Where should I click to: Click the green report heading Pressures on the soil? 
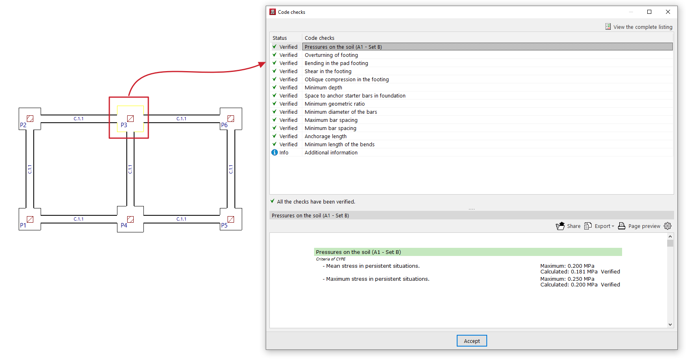(468, 252)
